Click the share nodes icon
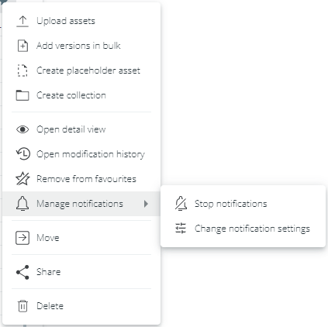 [x=22, y=272]
